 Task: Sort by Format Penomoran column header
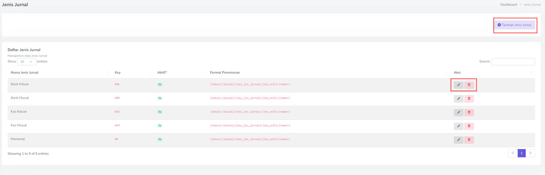225,73
